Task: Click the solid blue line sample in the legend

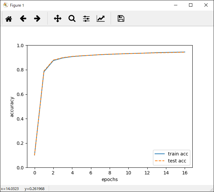Action: click(x=159, y=154)
